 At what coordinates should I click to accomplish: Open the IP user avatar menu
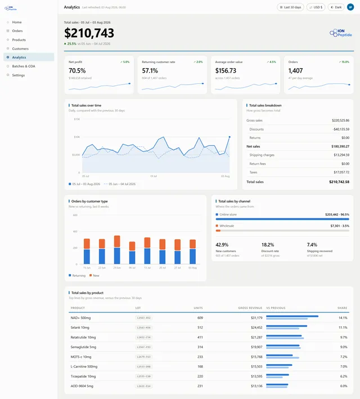click(350, 7)
